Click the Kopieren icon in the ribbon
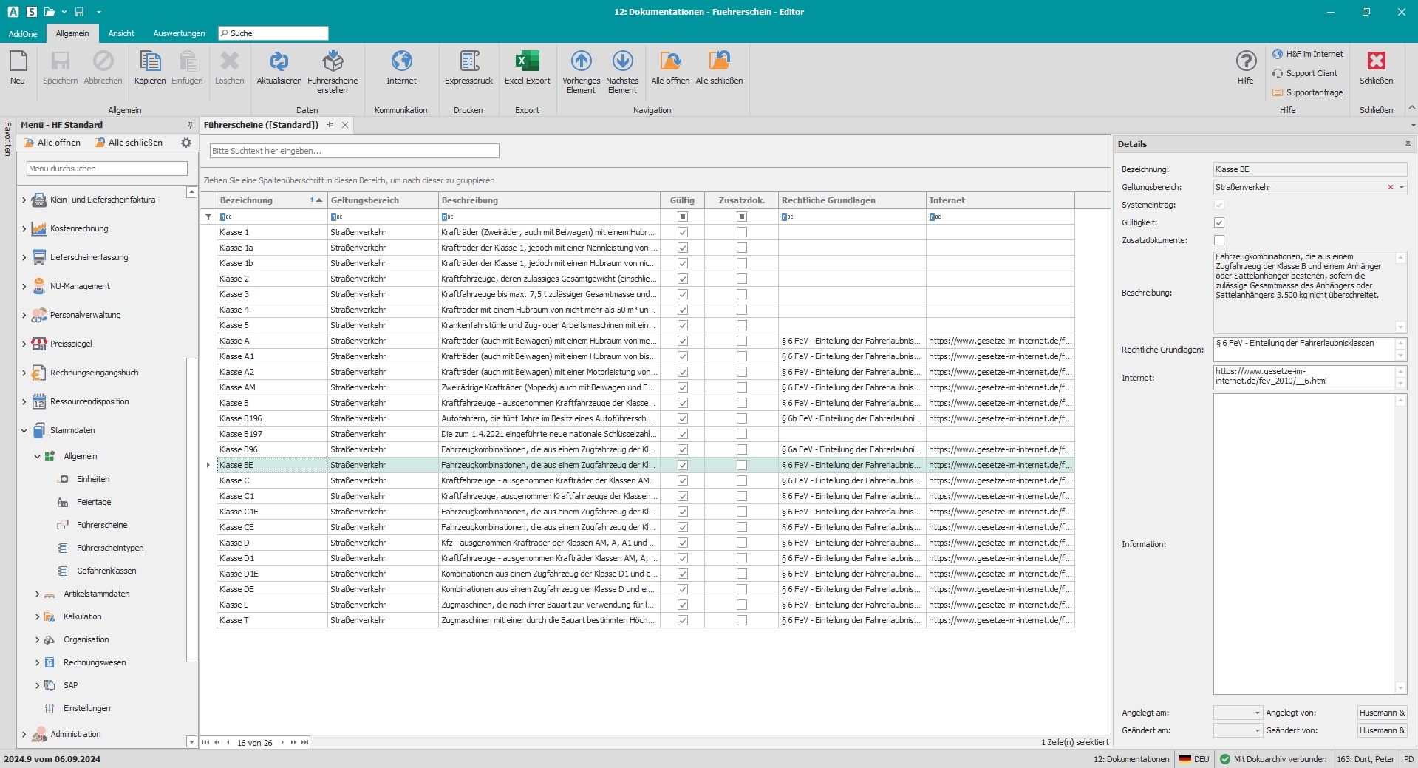The image size is (1418, 768). (150, 61)
